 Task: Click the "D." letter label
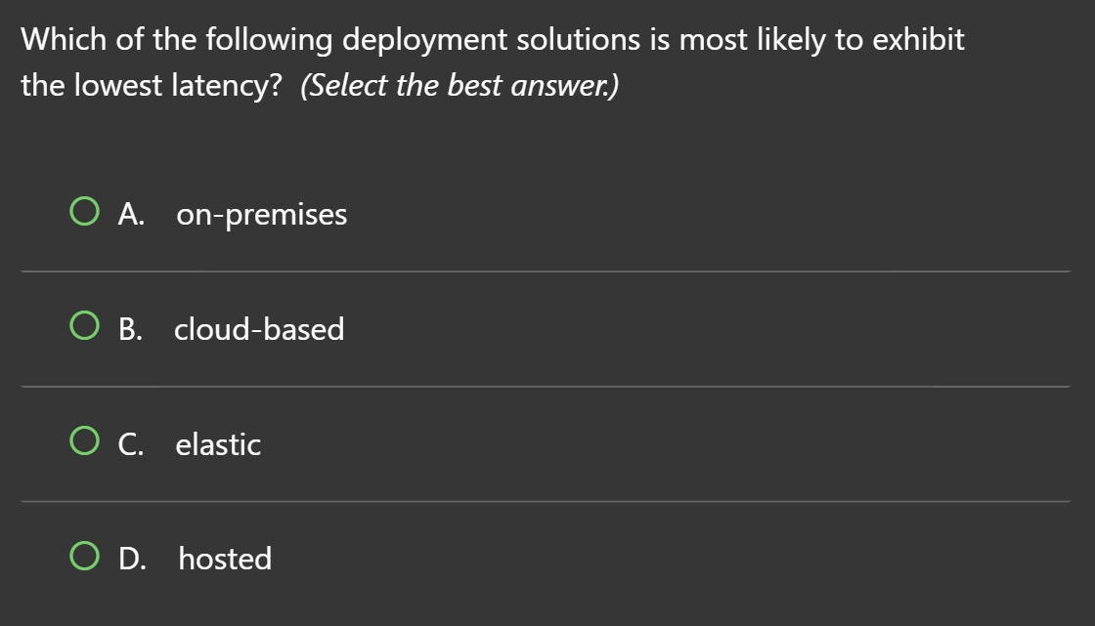pos(133,560)
